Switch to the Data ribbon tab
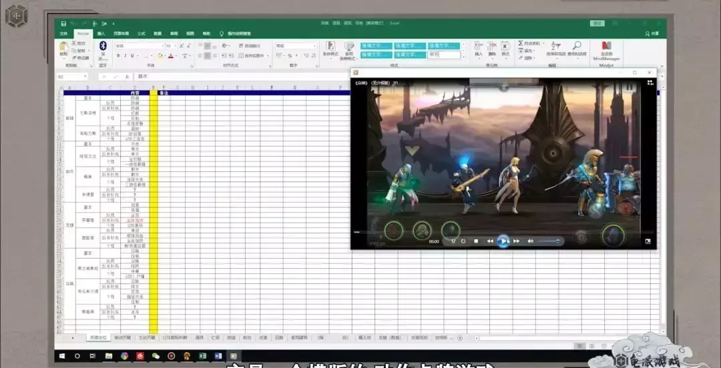The width and height of the screenshot is (721, 368). 158,33
